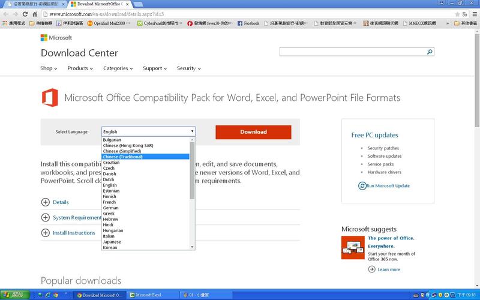Open the fever38 bookmark
Viewport: 480px width, 300px height.
210,23
